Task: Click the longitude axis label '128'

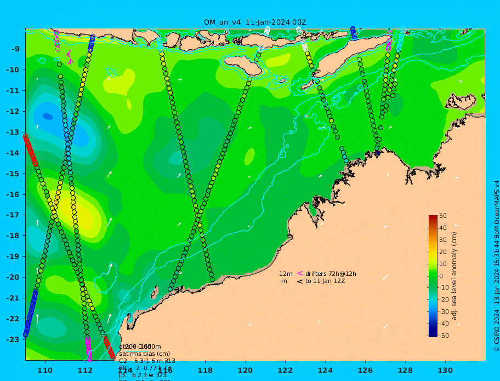Action: pos(405,370)
